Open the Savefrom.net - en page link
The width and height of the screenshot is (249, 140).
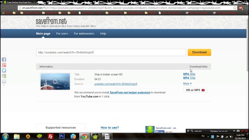(x=166, y=128)
